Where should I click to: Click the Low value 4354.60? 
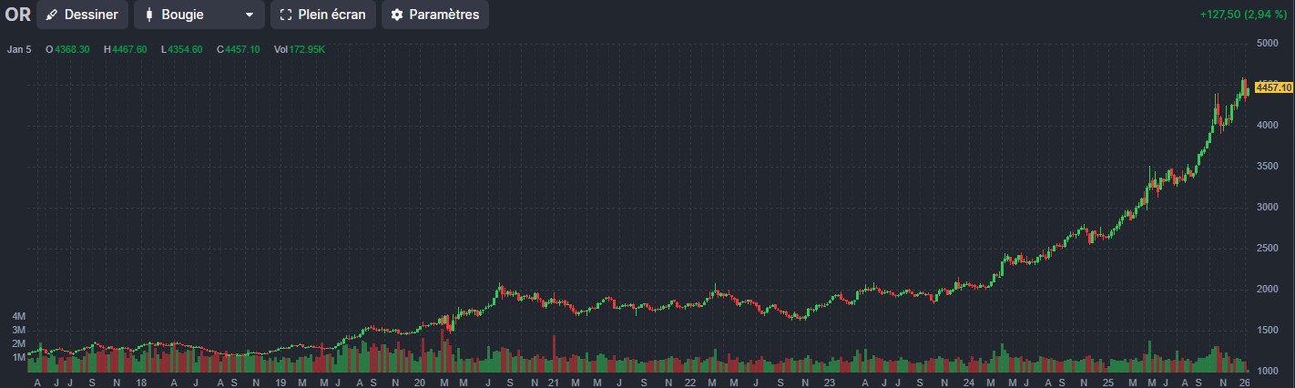click(x=185, y=49)
